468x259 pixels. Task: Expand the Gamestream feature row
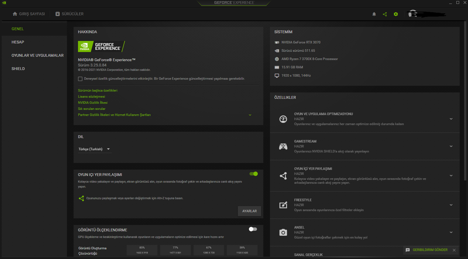(x=451, y=146)
